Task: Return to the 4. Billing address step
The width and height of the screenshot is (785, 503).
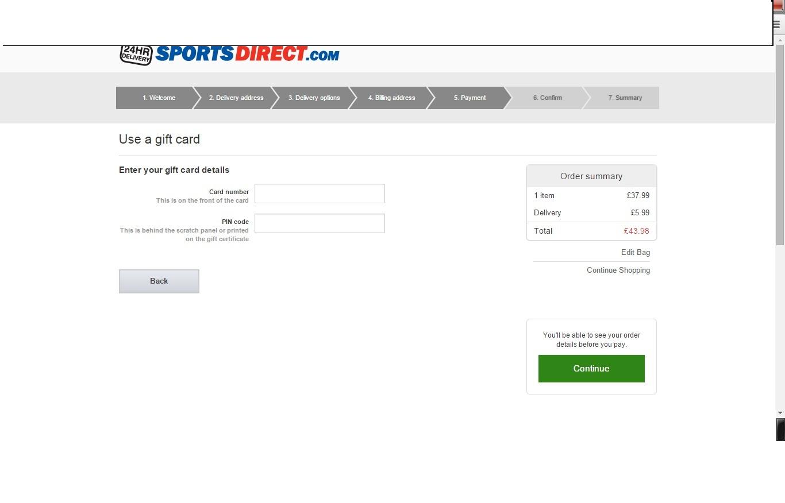Action: [391, 98]
